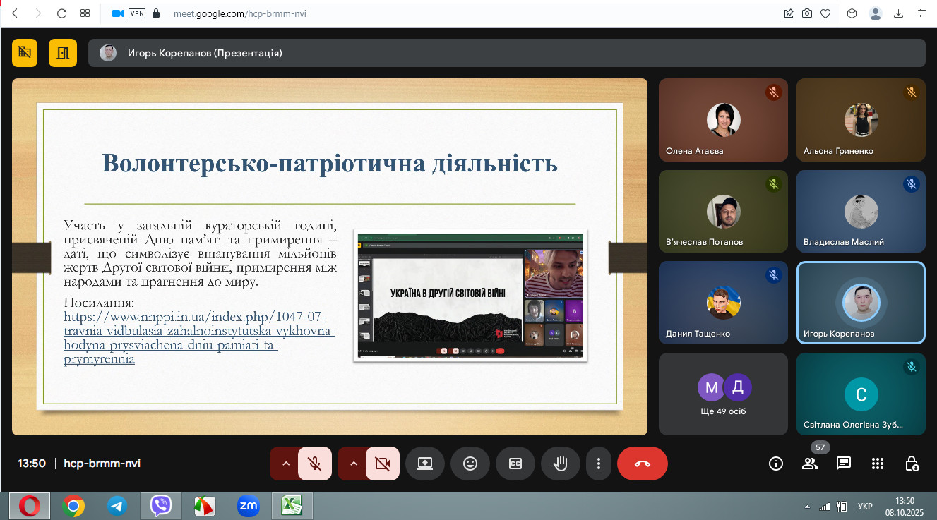This screenshot has height=520, width=937.
Task: Click the red leave call button
Action: 642,464
